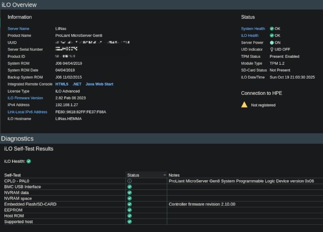Open the Java Web Start console
This screenshot has width=323, height=232.
(x=99, y=84)
